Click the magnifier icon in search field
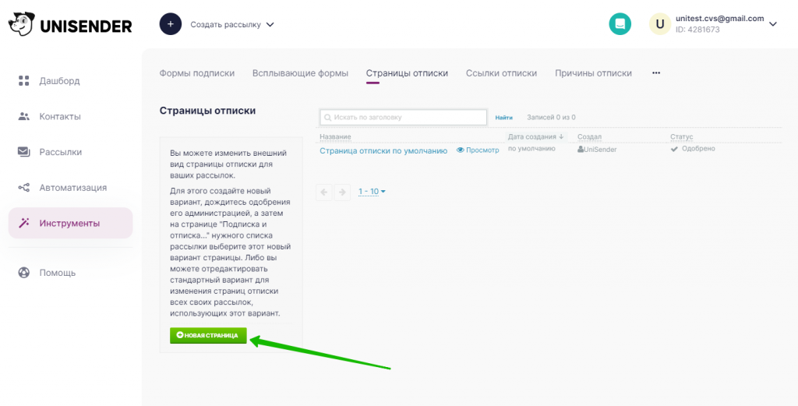 (328, 118)
